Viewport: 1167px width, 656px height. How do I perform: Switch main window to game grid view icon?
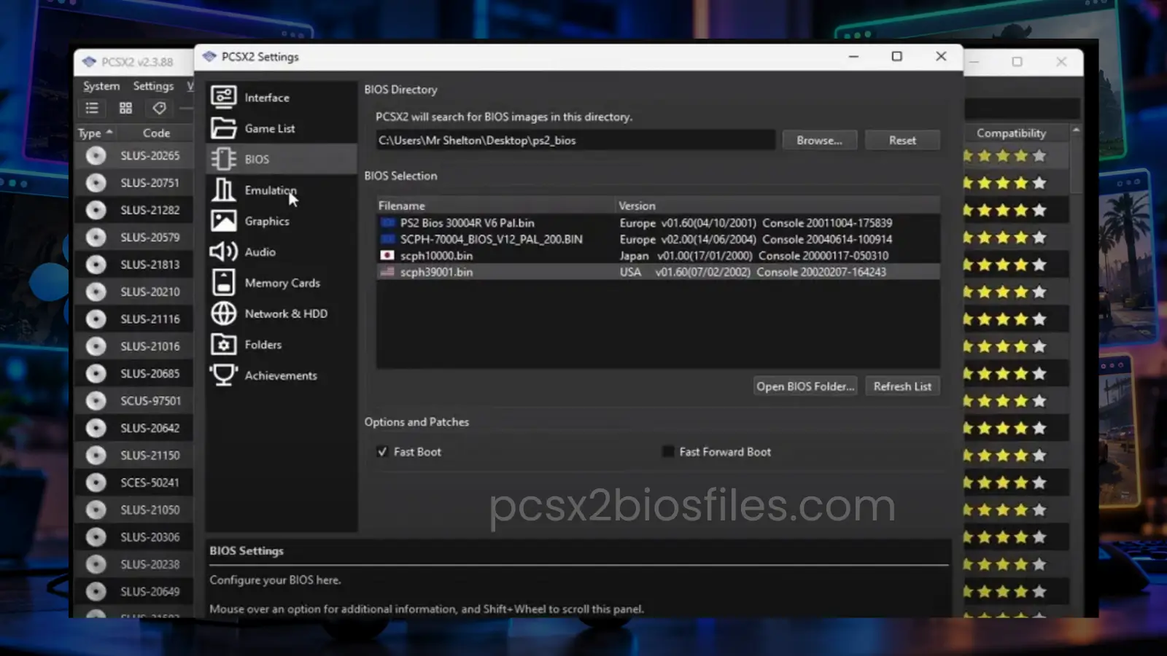[125, 109]
